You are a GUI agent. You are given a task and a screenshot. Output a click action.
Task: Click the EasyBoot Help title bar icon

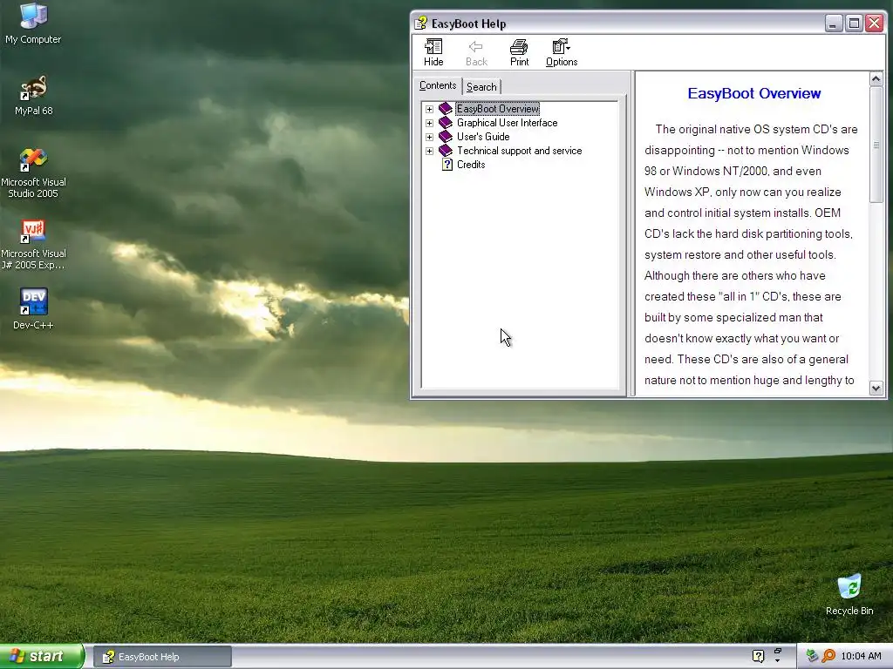[421, 24]
